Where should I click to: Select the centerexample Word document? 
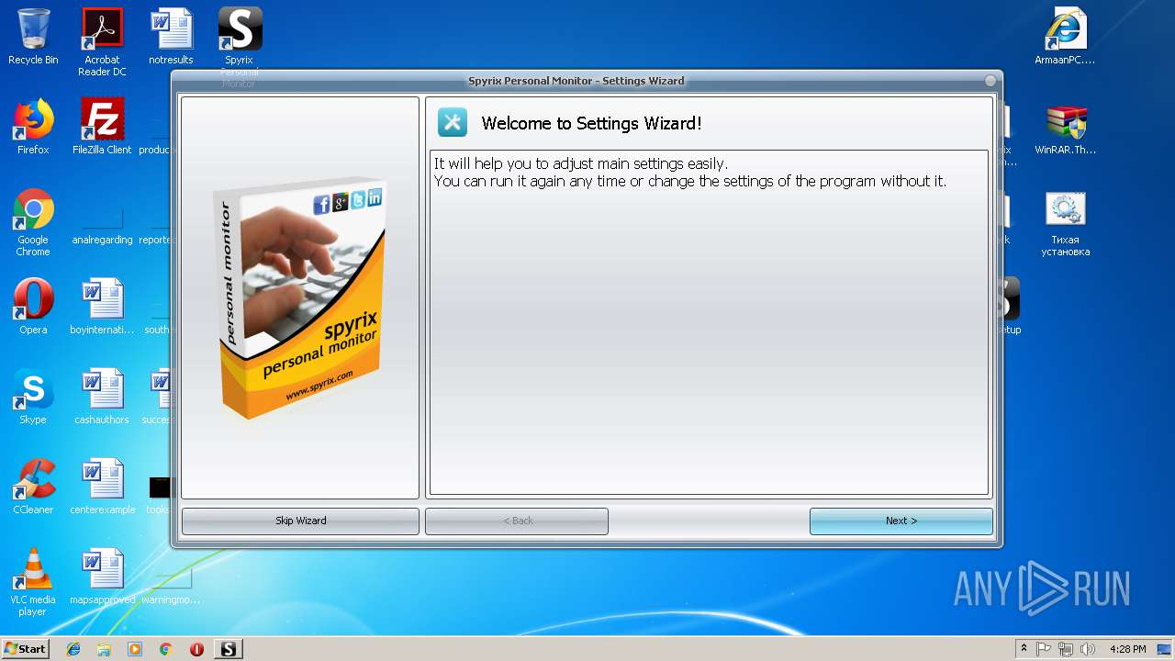[102, 487]
